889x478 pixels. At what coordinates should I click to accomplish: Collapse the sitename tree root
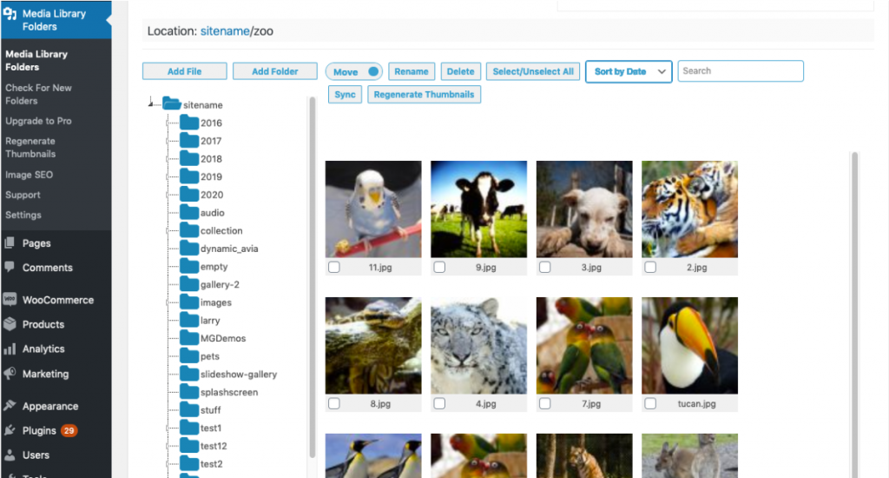tap(151, 103)
